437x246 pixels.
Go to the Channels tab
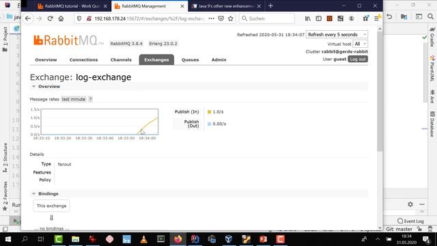pyautogui.click(x=121, y=59)
